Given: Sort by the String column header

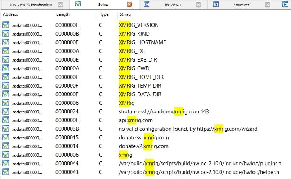Looking at the screenshot, I should tap(125, 15).
